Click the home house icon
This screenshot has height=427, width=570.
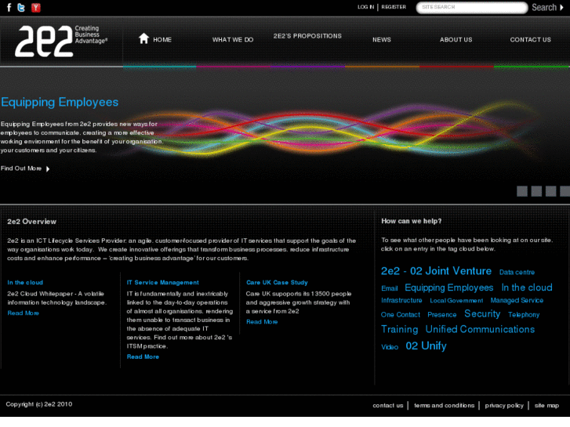click(x=144, y=38)
